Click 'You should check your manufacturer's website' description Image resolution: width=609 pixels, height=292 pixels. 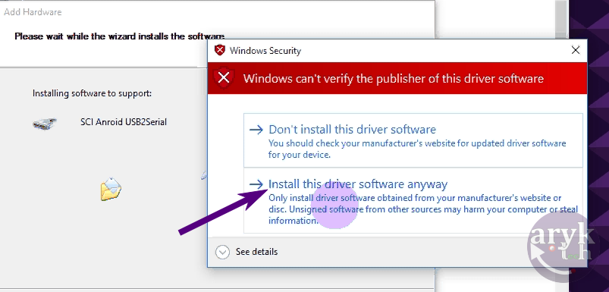coord(417,149)
